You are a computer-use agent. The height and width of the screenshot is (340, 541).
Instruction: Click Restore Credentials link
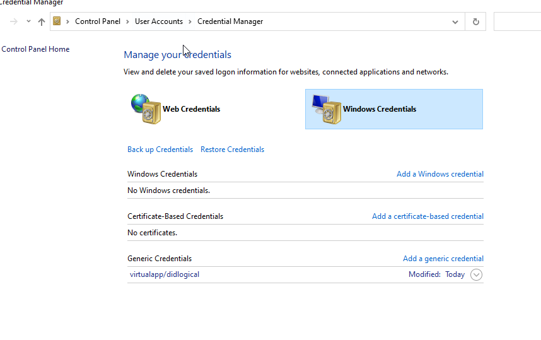click(x=232, y=149)
